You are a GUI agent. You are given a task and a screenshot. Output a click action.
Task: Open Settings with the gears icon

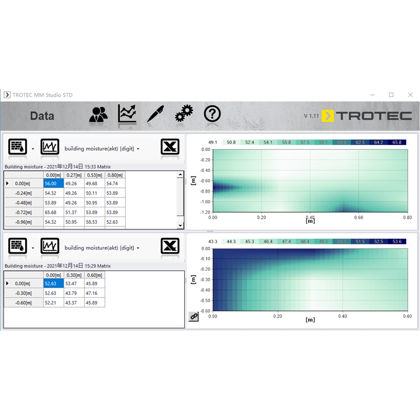[x=184, y=113]
